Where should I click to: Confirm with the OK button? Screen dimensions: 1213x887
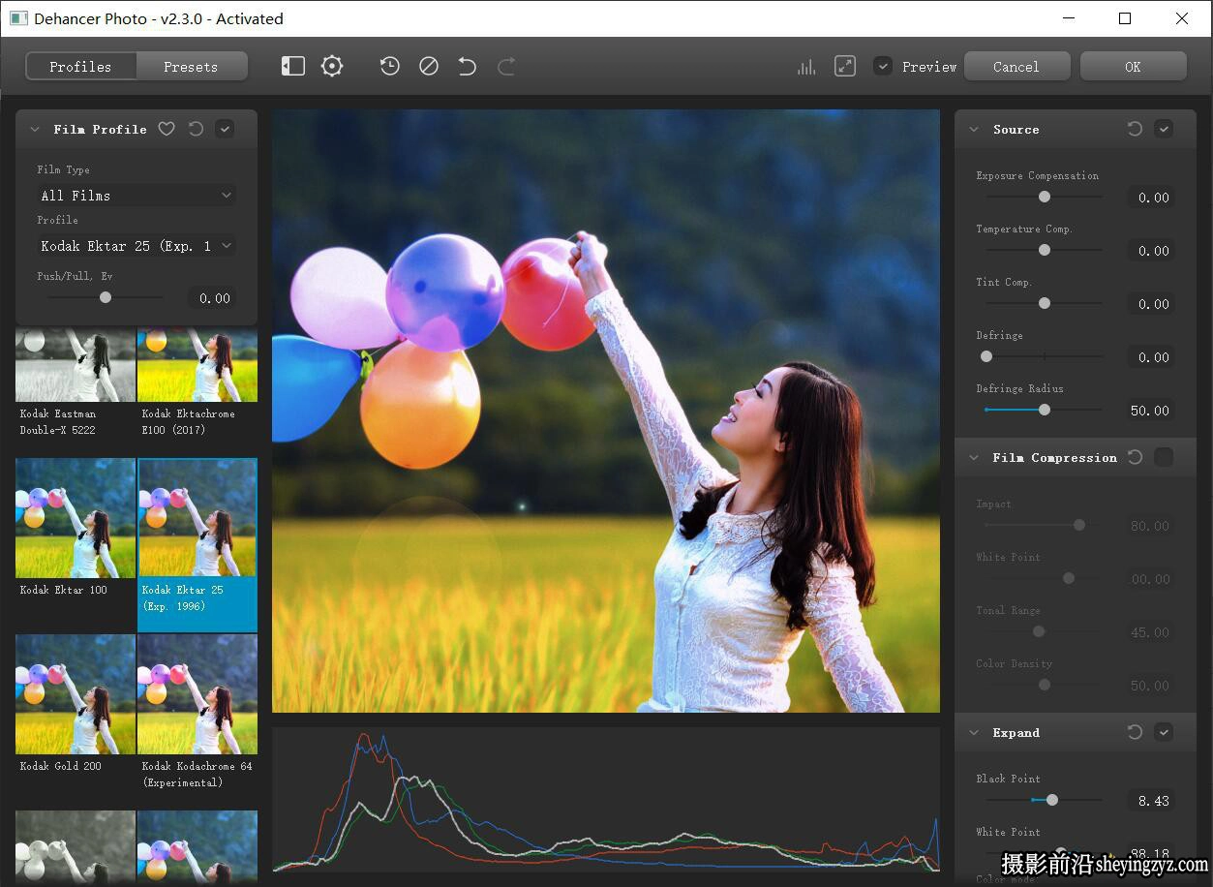tap(1133, 66)
